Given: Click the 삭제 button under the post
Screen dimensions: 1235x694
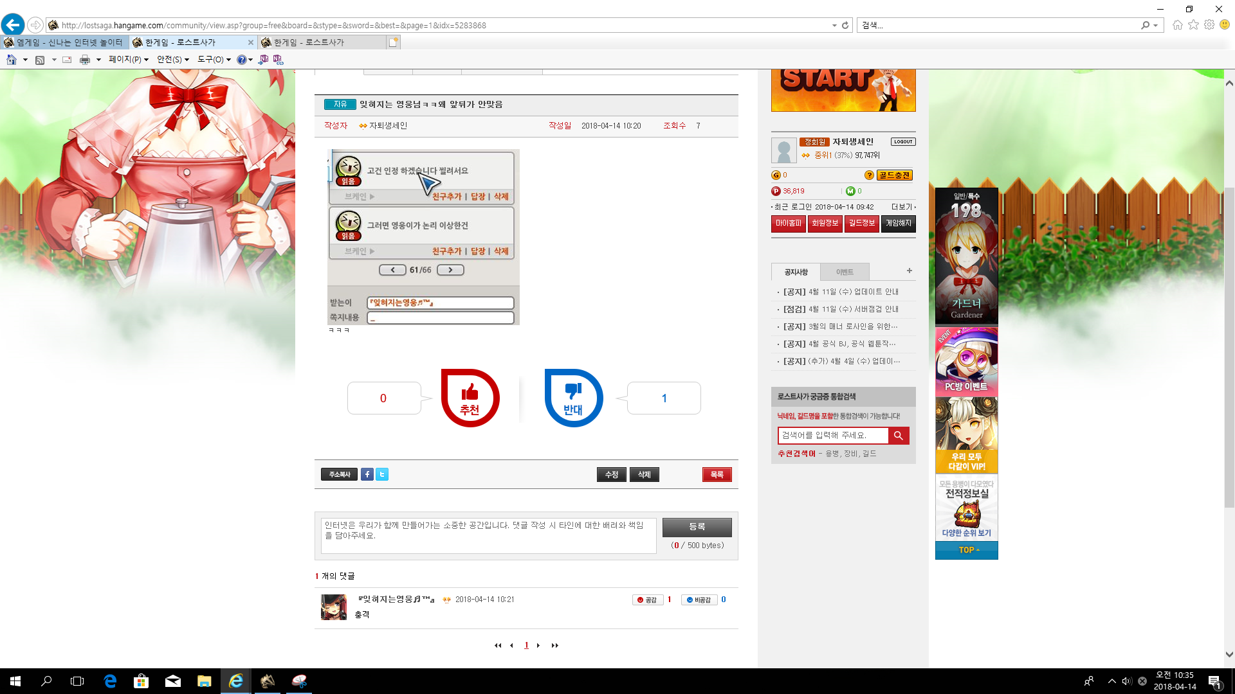Looking at the screenshot, I should click(644, 474).
